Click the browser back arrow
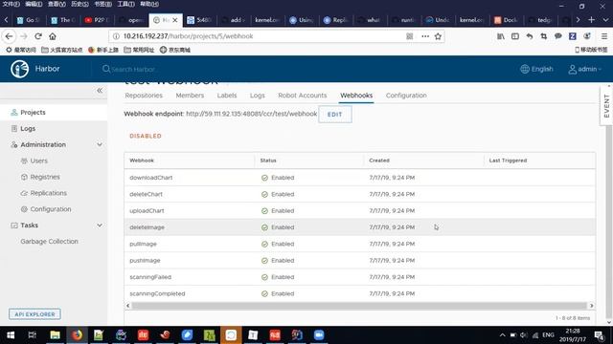Image resolution: width=613 pixels, height=344 pixels. pyautogui.click(x=9, y=36)
